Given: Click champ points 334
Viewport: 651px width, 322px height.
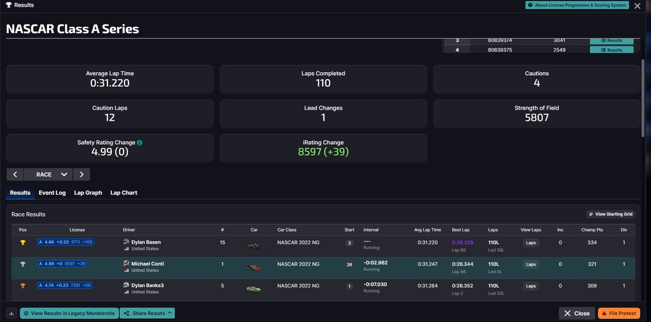Looking at the screenshot, I should (x=592, y=242).
